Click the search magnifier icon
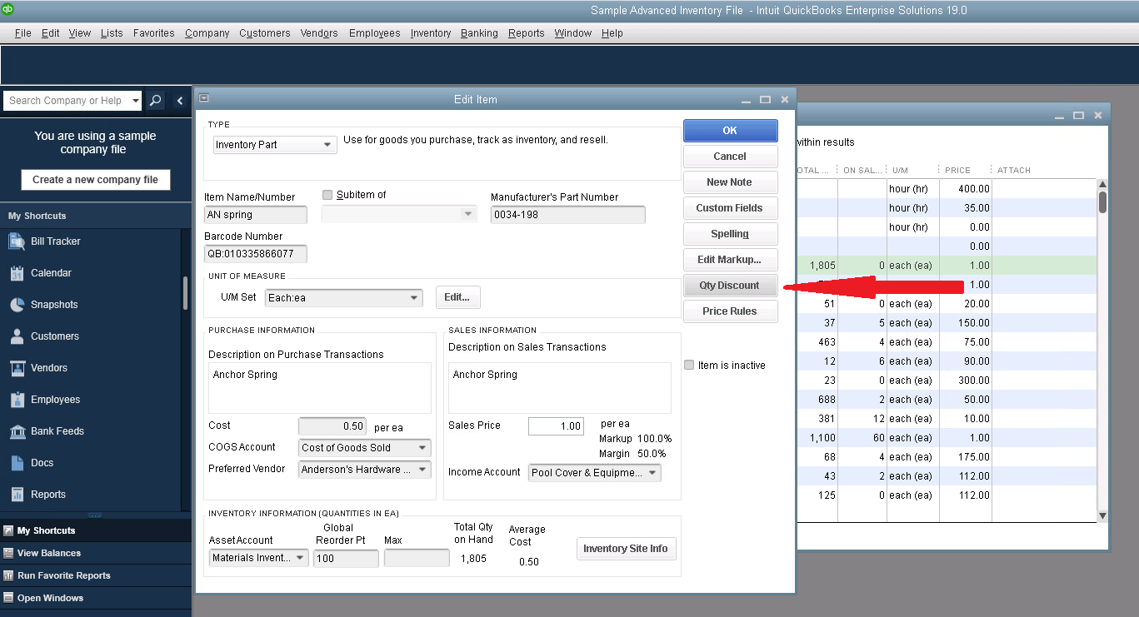Image resolution: width=1139 pixels, height=617 pixels. click(155, 101)
